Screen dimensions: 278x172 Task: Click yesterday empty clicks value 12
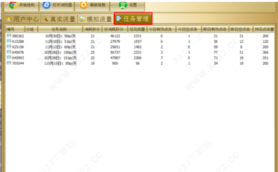coord(241,41)
